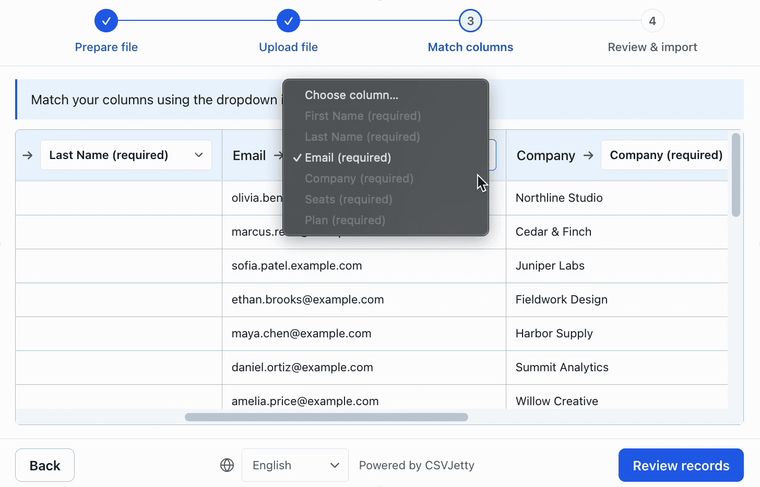This screenshot has height=487, width=760.
Task: Open the Company (required) column dropdown
Action: (664, 155)
